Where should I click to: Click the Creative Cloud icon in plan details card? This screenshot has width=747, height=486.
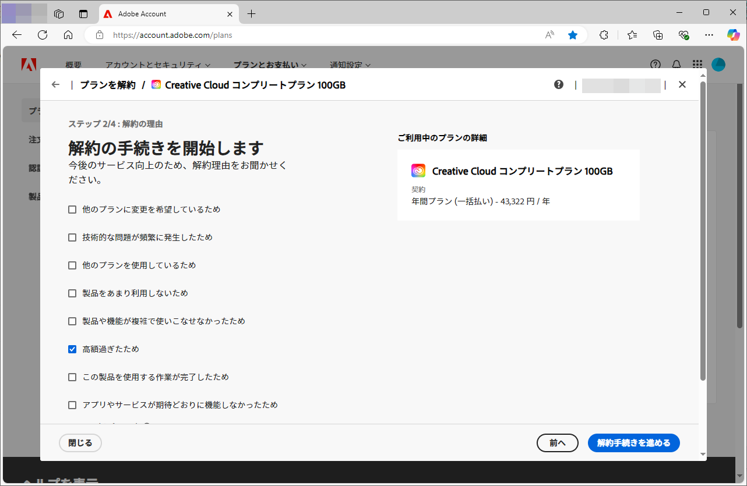coord(418,171)
